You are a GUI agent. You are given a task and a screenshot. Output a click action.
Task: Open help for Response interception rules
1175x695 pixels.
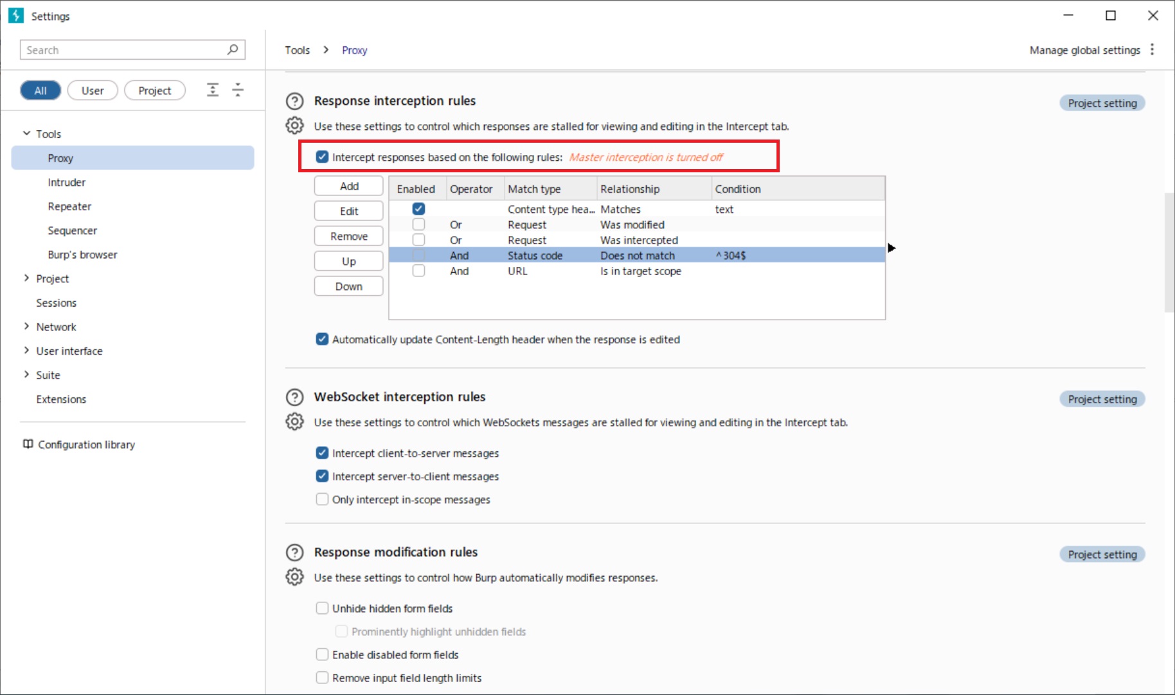[x=294, y=102]
